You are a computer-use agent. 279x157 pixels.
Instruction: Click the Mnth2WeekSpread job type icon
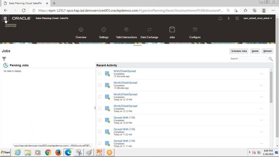coord(107,74)
